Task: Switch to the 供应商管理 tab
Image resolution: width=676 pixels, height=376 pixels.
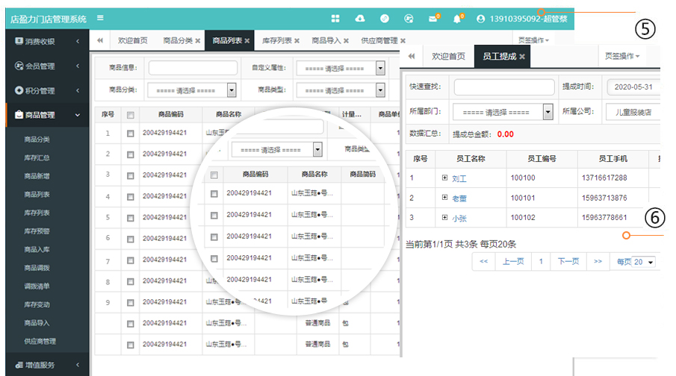Action: [379, 40]
